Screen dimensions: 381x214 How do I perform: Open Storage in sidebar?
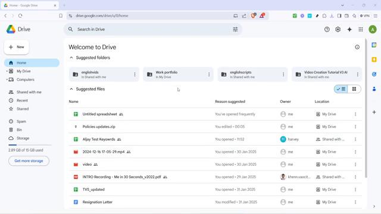pos(32,139)
